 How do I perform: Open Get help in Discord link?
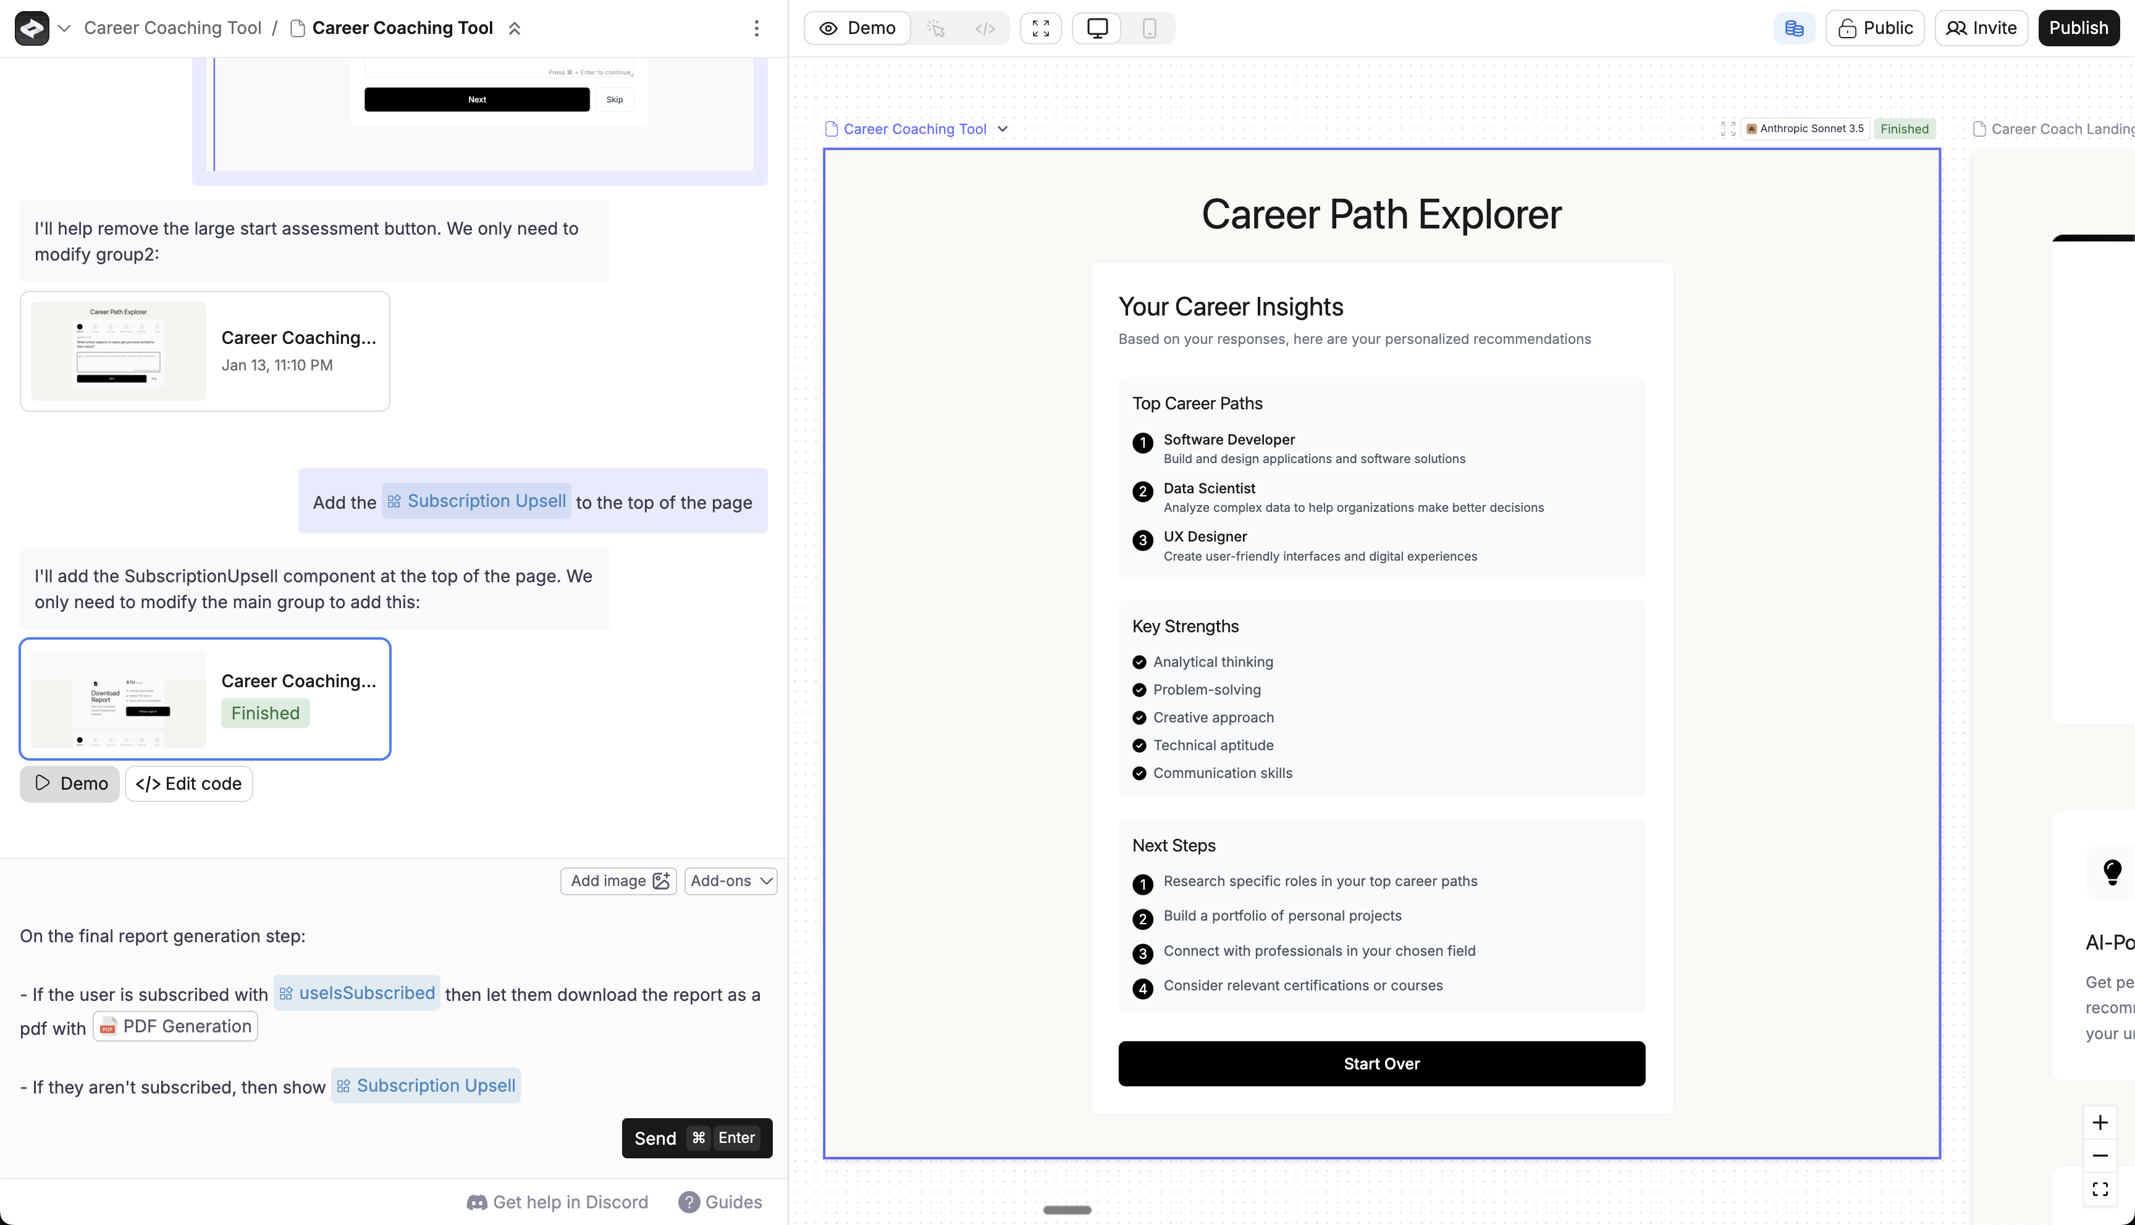pos(557,1202)
